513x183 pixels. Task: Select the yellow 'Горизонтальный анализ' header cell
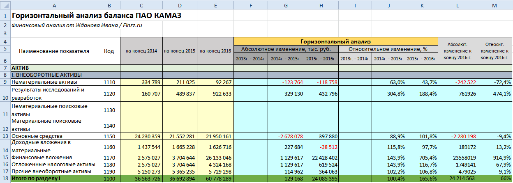click(x=335, y=41)
